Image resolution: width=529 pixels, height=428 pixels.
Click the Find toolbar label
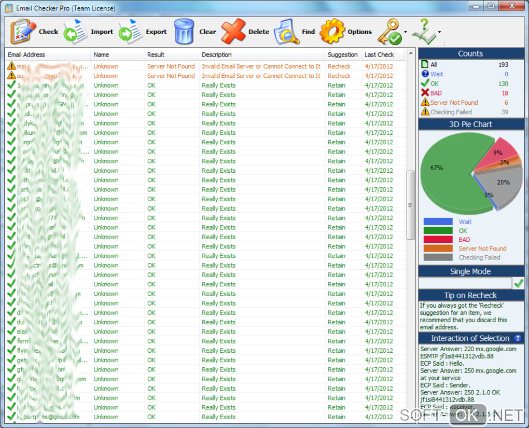point(309,32)
